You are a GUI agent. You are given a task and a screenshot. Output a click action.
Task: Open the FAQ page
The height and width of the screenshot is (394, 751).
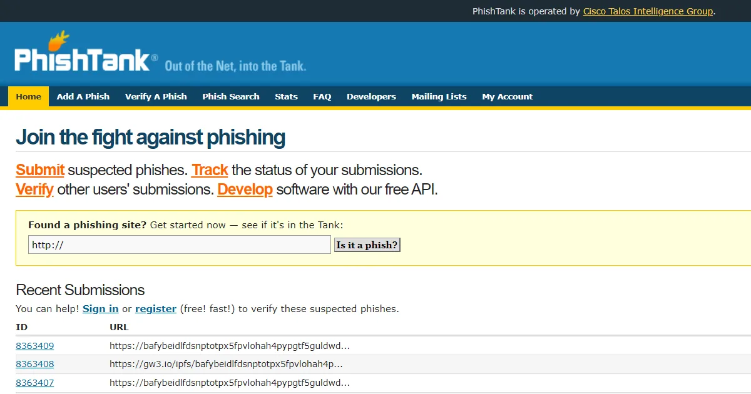click(322, 96)
